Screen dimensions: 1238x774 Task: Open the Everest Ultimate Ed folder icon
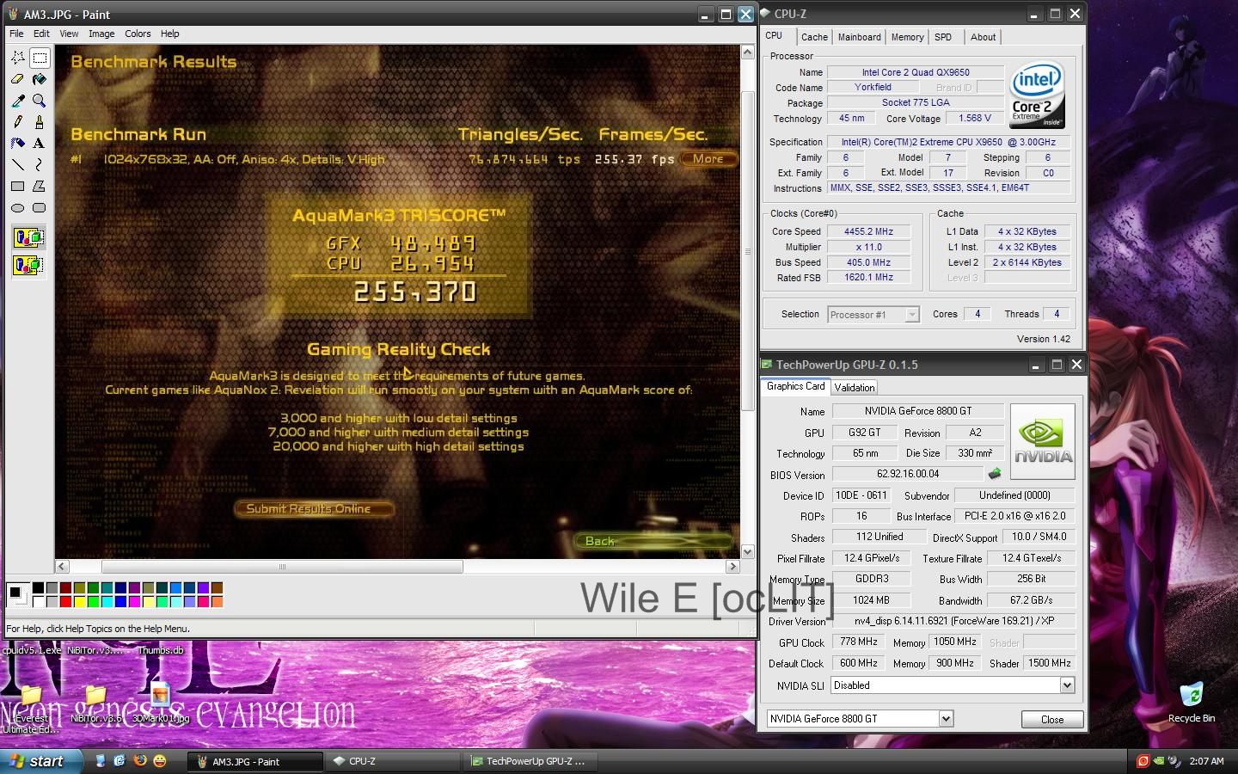click(31, 708)
